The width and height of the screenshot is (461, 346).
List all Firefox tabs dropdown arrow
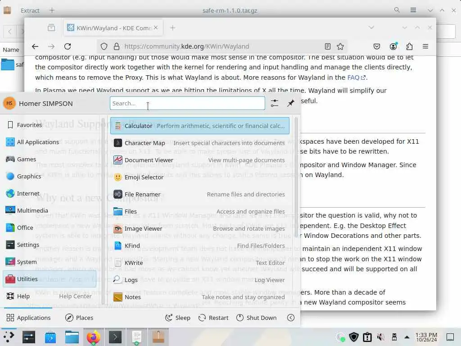point(371,27)
